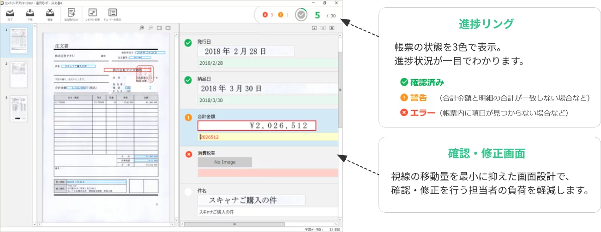Zoom out of the document viewer
Viewport: 601px width, 232px height.
(x=150, y=28)
